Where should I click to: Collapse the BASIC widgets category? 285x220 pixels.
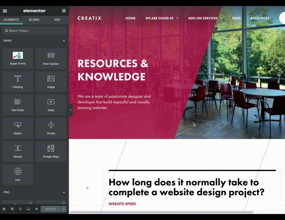coord(64,41)
